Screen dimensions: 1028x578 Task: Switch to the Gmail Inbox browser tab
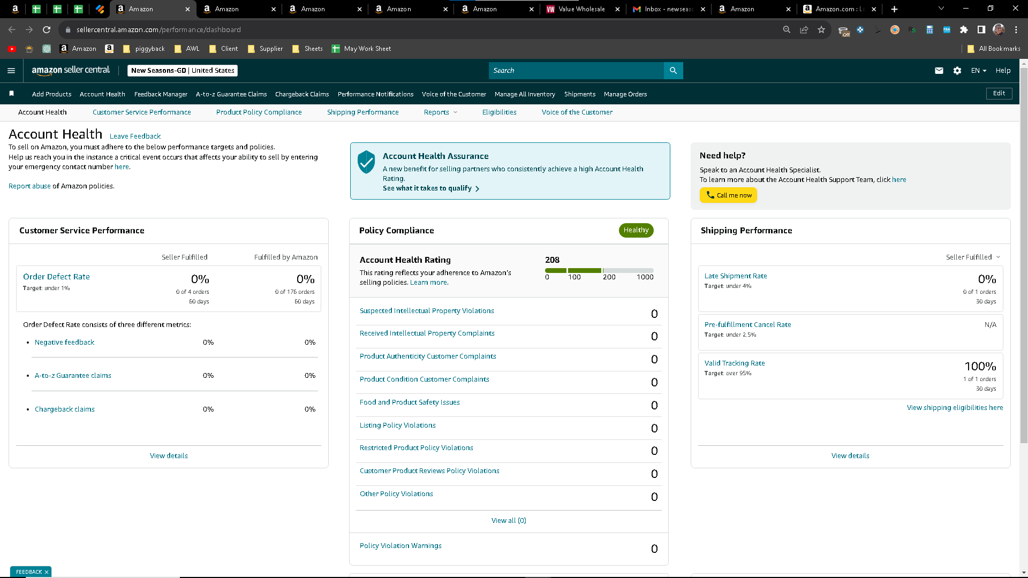(668, 9)
